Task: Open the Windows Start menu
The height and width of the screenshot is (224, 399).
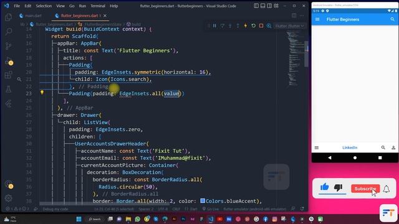Action: (x=79, y=219)
